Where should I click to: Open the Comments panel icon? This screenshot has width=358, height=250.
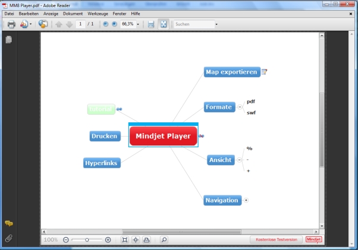pyautogui.click(x=9, y=223)
